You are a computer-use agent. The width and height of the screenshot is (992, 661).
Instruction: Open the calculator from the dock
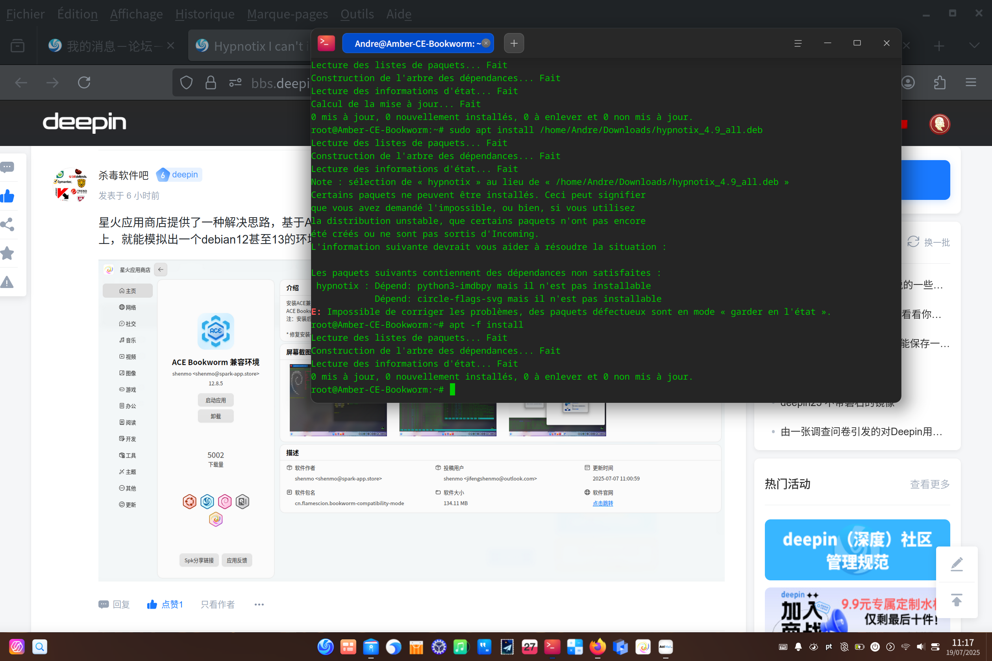(575, 647)
